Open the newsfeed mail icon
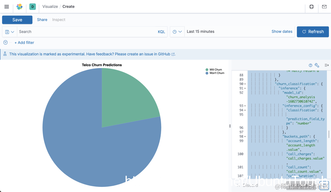The width and height of the screenshot is (331, 192). tap(324, 6)
